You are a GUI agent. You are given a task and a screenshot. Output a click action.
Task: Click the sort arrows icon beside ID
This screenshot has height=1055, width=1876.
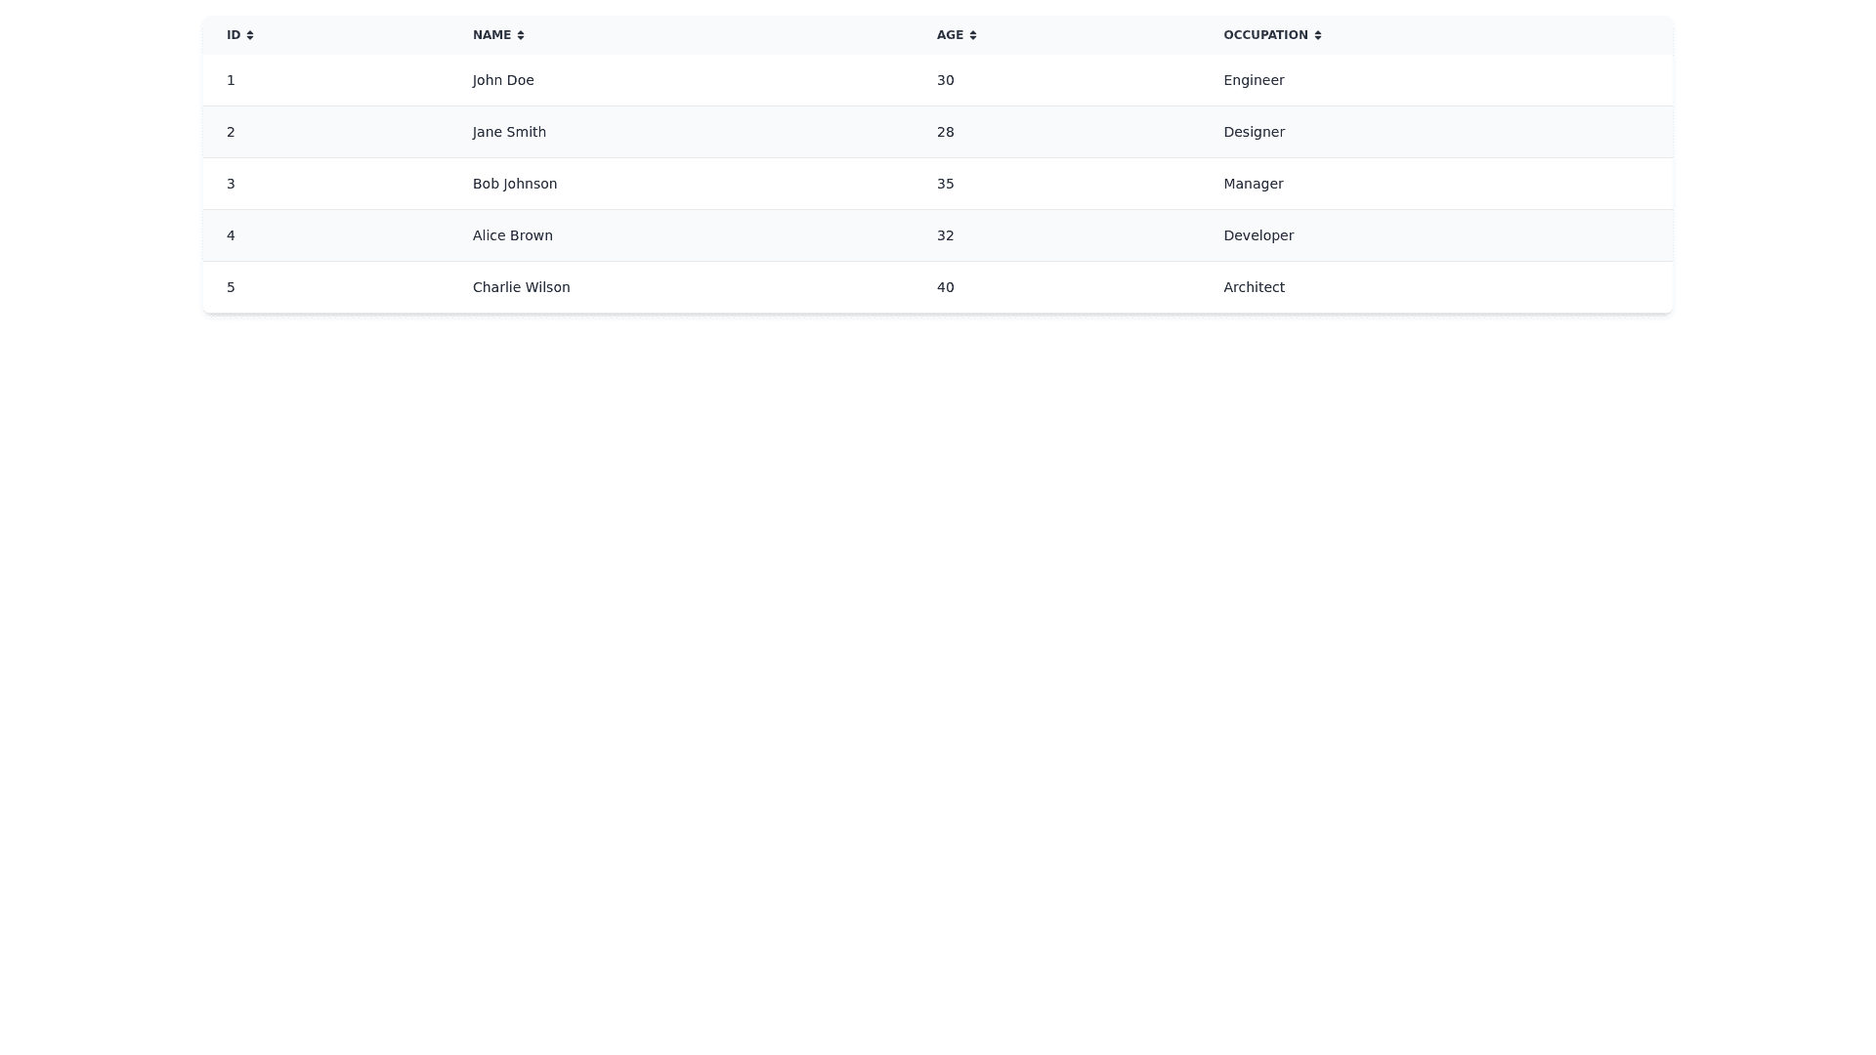click(250, 35)
